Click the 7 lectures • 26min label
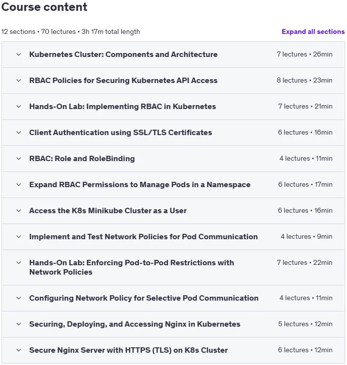 click(x=304, y=54)
